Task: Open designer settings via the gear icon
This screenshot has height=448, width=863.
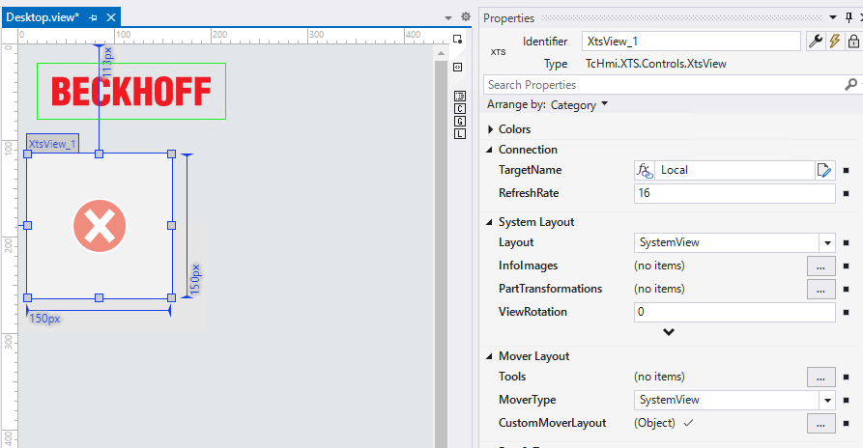Action: tap(466, 17)
